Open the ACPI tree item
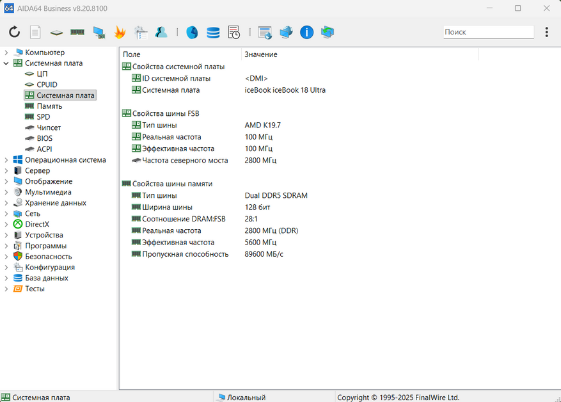Viewport: 561px width, 402px height. click(x=44, y=149)
